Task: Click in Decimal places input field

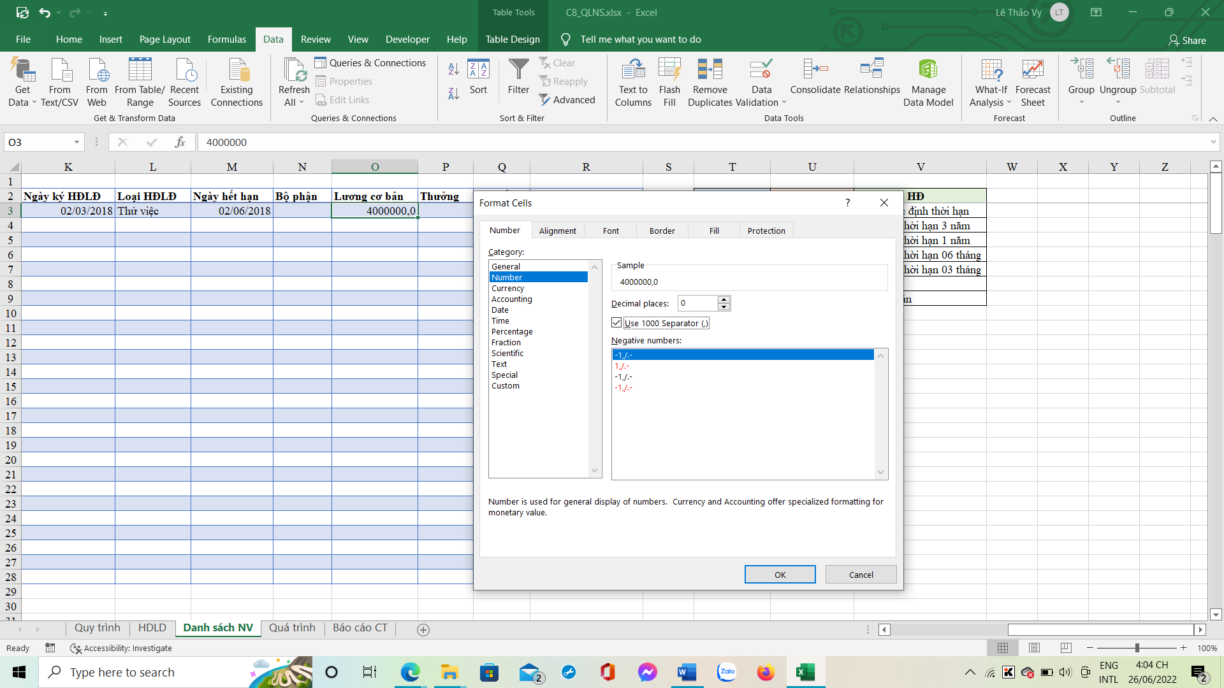Action: pyautogui.click(x=698, y=303)
